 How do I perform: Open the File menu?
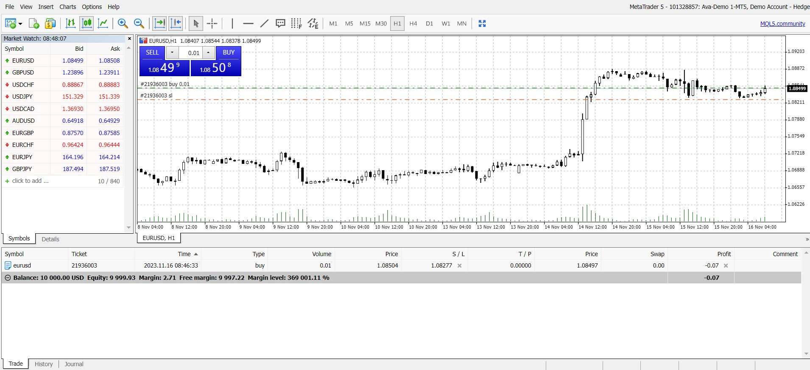[x=9, y=7]
